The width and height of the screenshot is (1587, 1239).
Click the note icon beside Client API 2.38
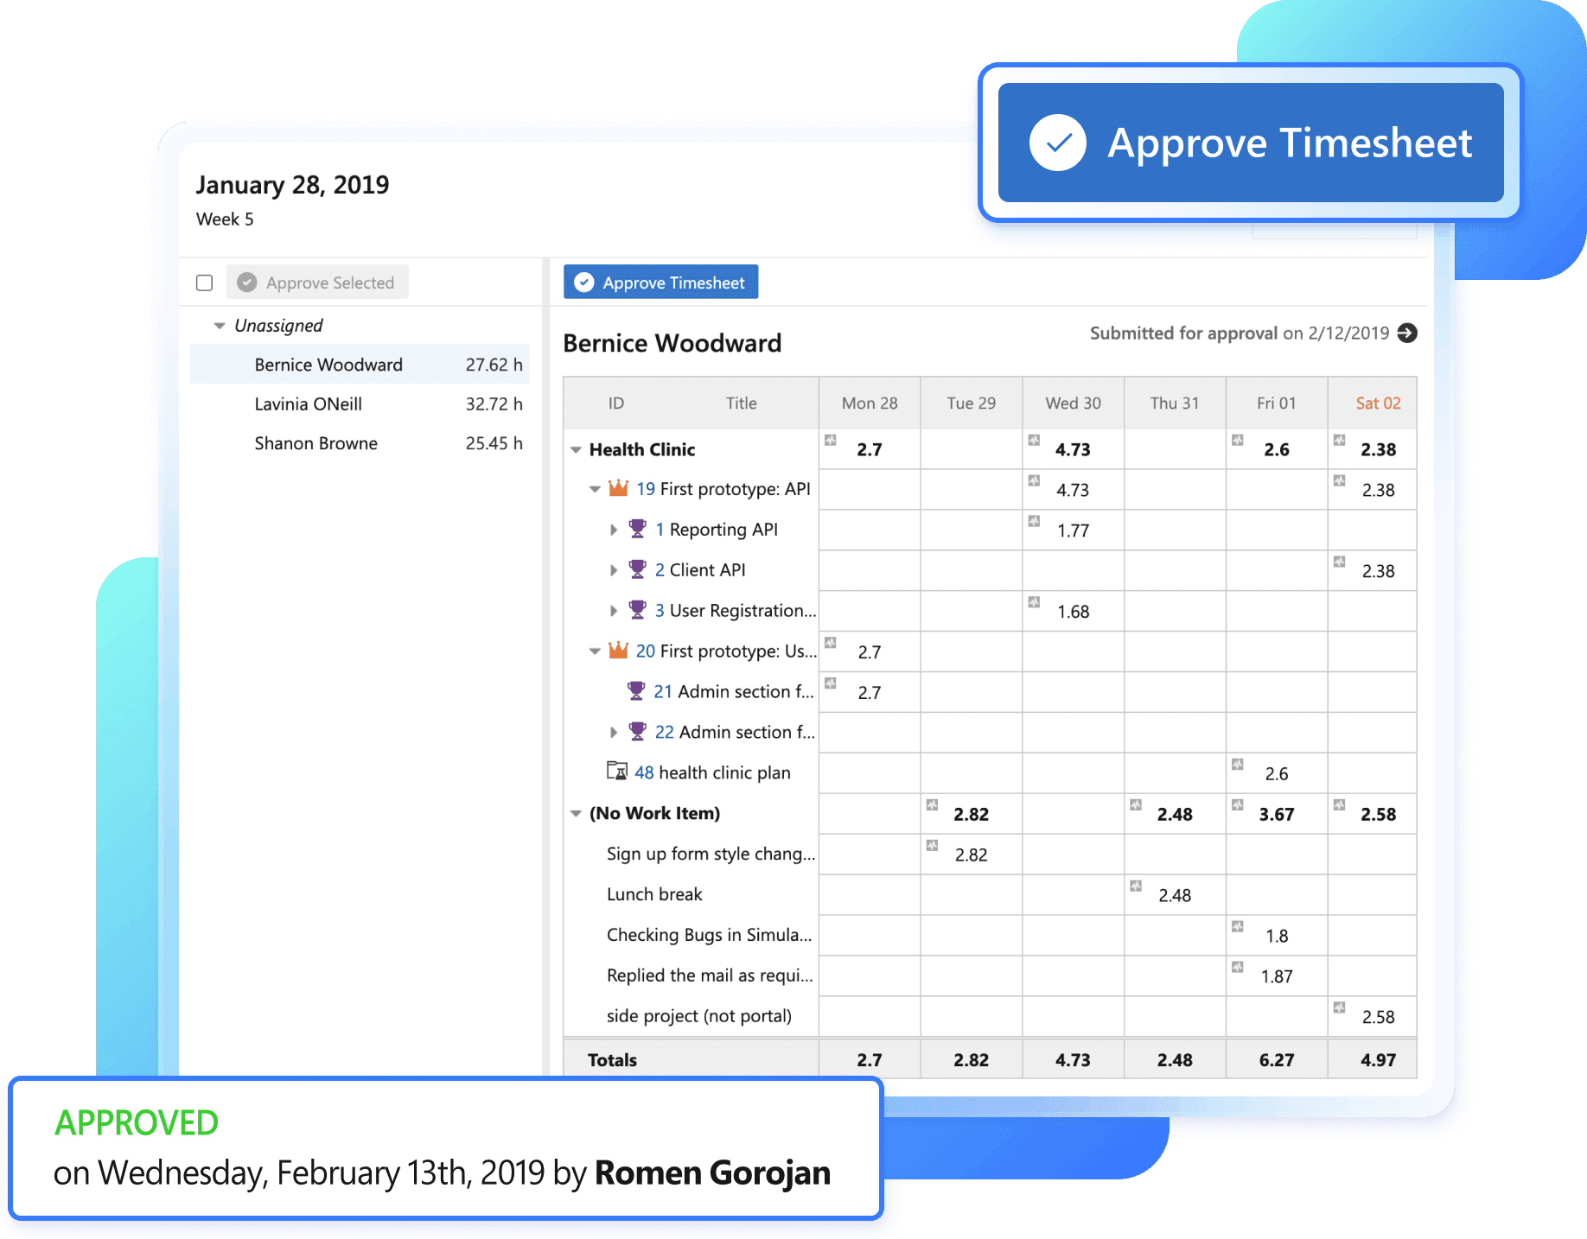[x=1339, y=562]
